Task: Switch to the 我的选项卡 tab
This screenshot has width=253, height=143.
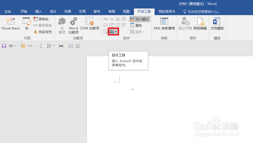Action: click(167, 12)
